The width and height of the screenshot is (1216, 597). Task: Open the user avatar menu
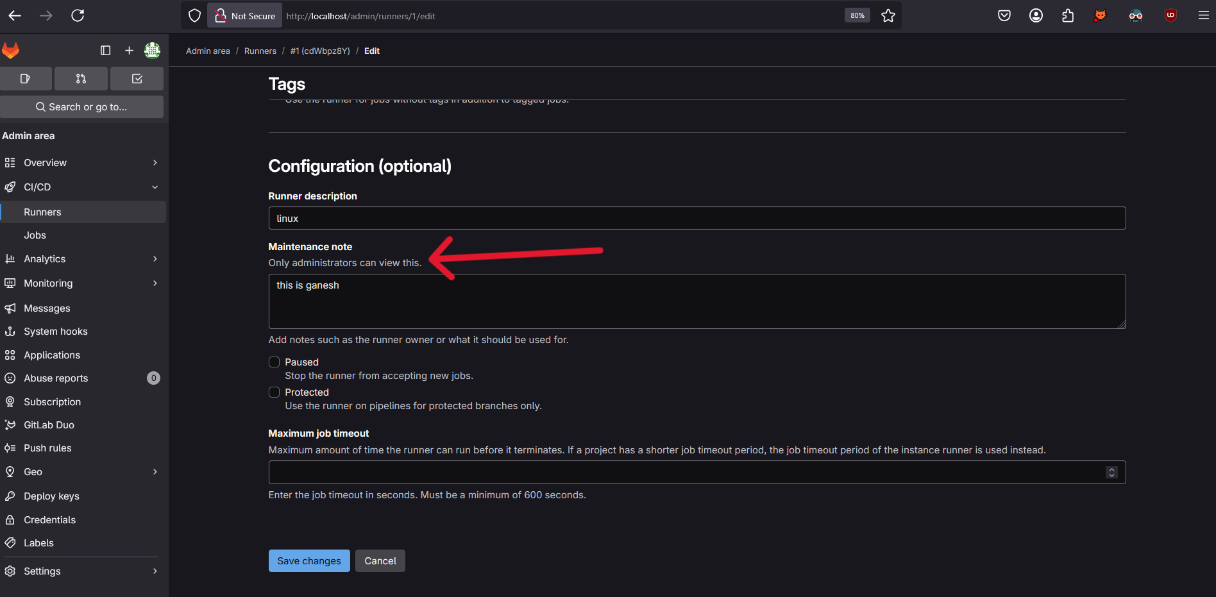(x=152, y=50)
